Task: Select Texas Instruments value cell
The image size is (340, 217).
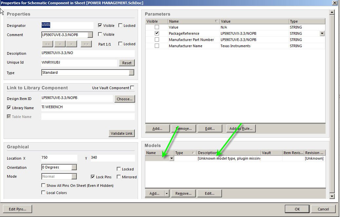Action: pyautogui.click(x=254, y=46)
